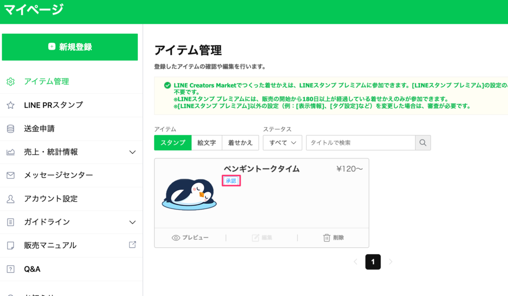Open メッセージセンター in the sidebar
The height and width of the screenshot is (296, 508).
point(59,175)
